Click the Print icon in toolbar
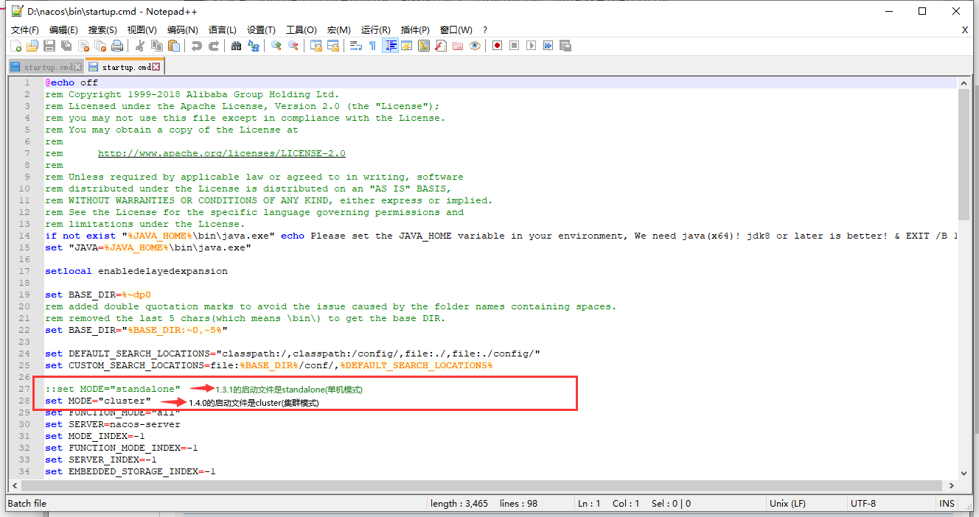 coord(117,46)
